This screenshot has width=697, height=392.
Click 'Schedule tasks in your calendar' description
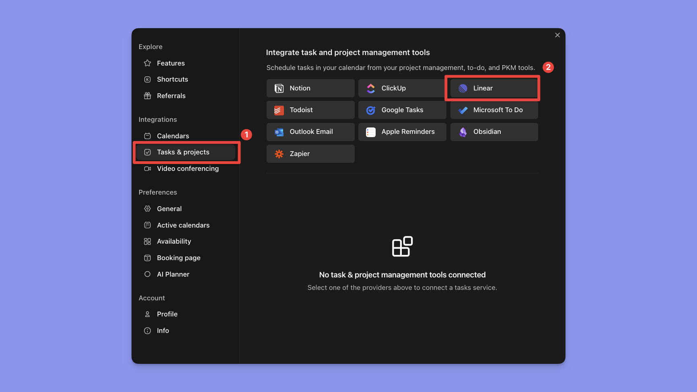tap(401, 68)
